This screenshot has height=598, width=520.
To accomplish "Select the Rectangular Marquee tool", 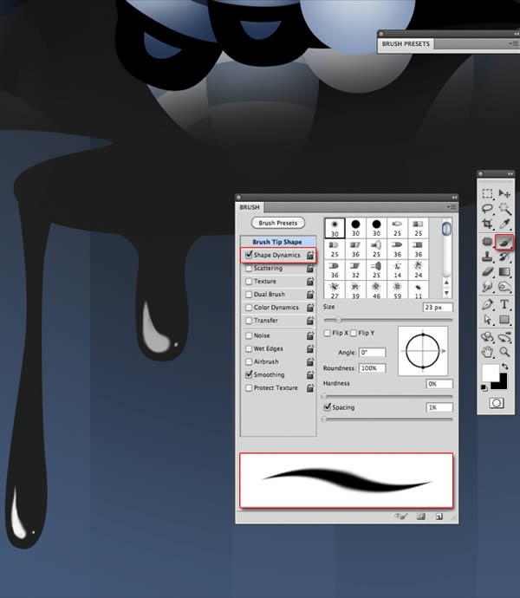I will [x=487, y=193].
